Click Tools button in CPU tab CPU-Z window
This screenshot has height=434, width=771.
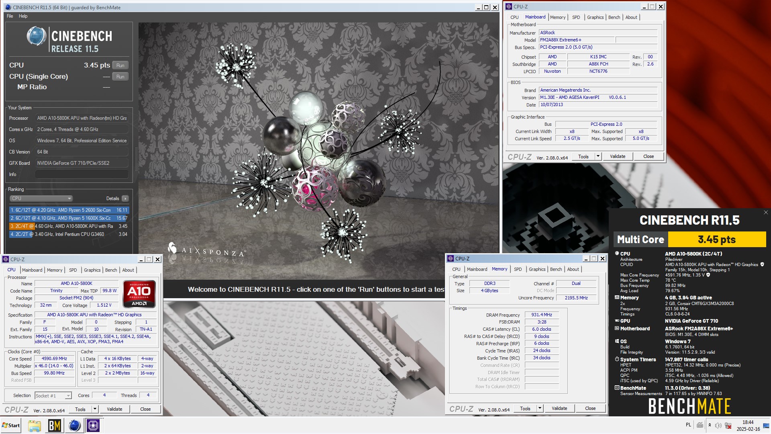pyautogui.click(x=80, y=409)
